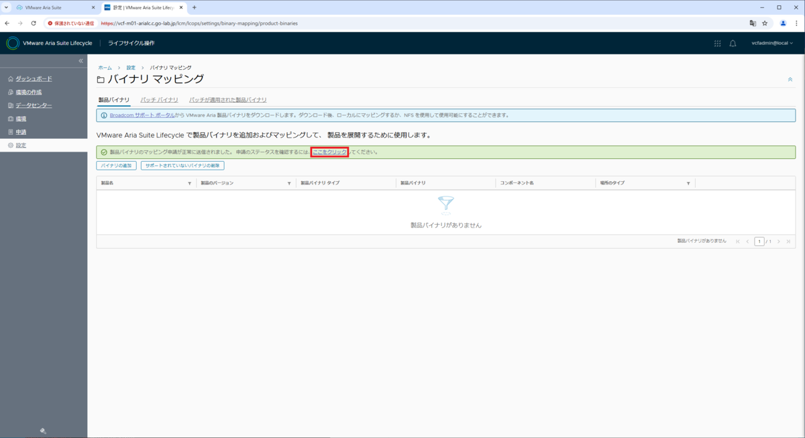
Task: Click the VMware Aria Suite Lifecycle logo
Action: pyautogui.click(x=13, y=44)
